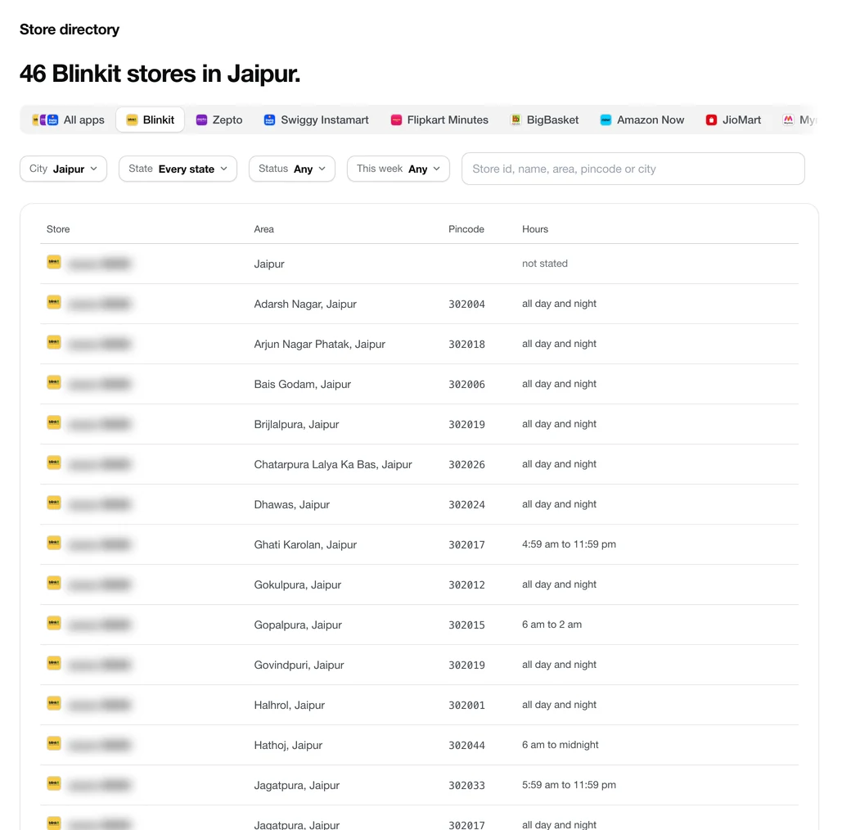Click the Hours column header
851x830 pixels.
[535, 229]
